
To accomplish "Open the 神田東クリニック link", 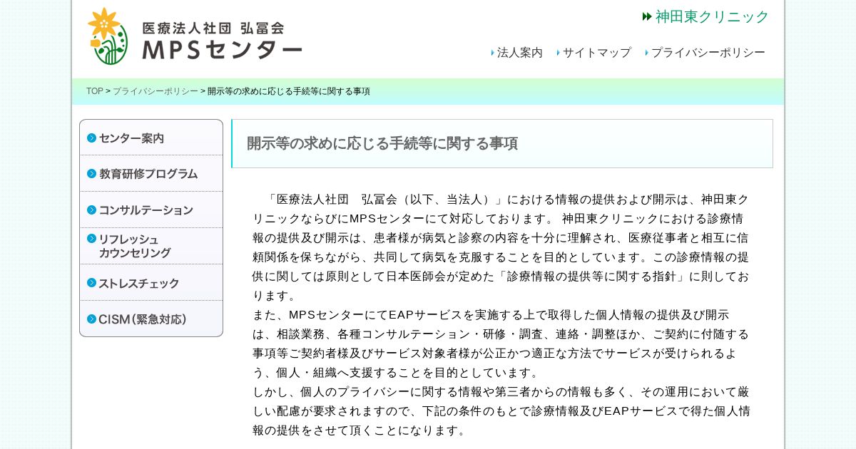I will tap(712, 16).
